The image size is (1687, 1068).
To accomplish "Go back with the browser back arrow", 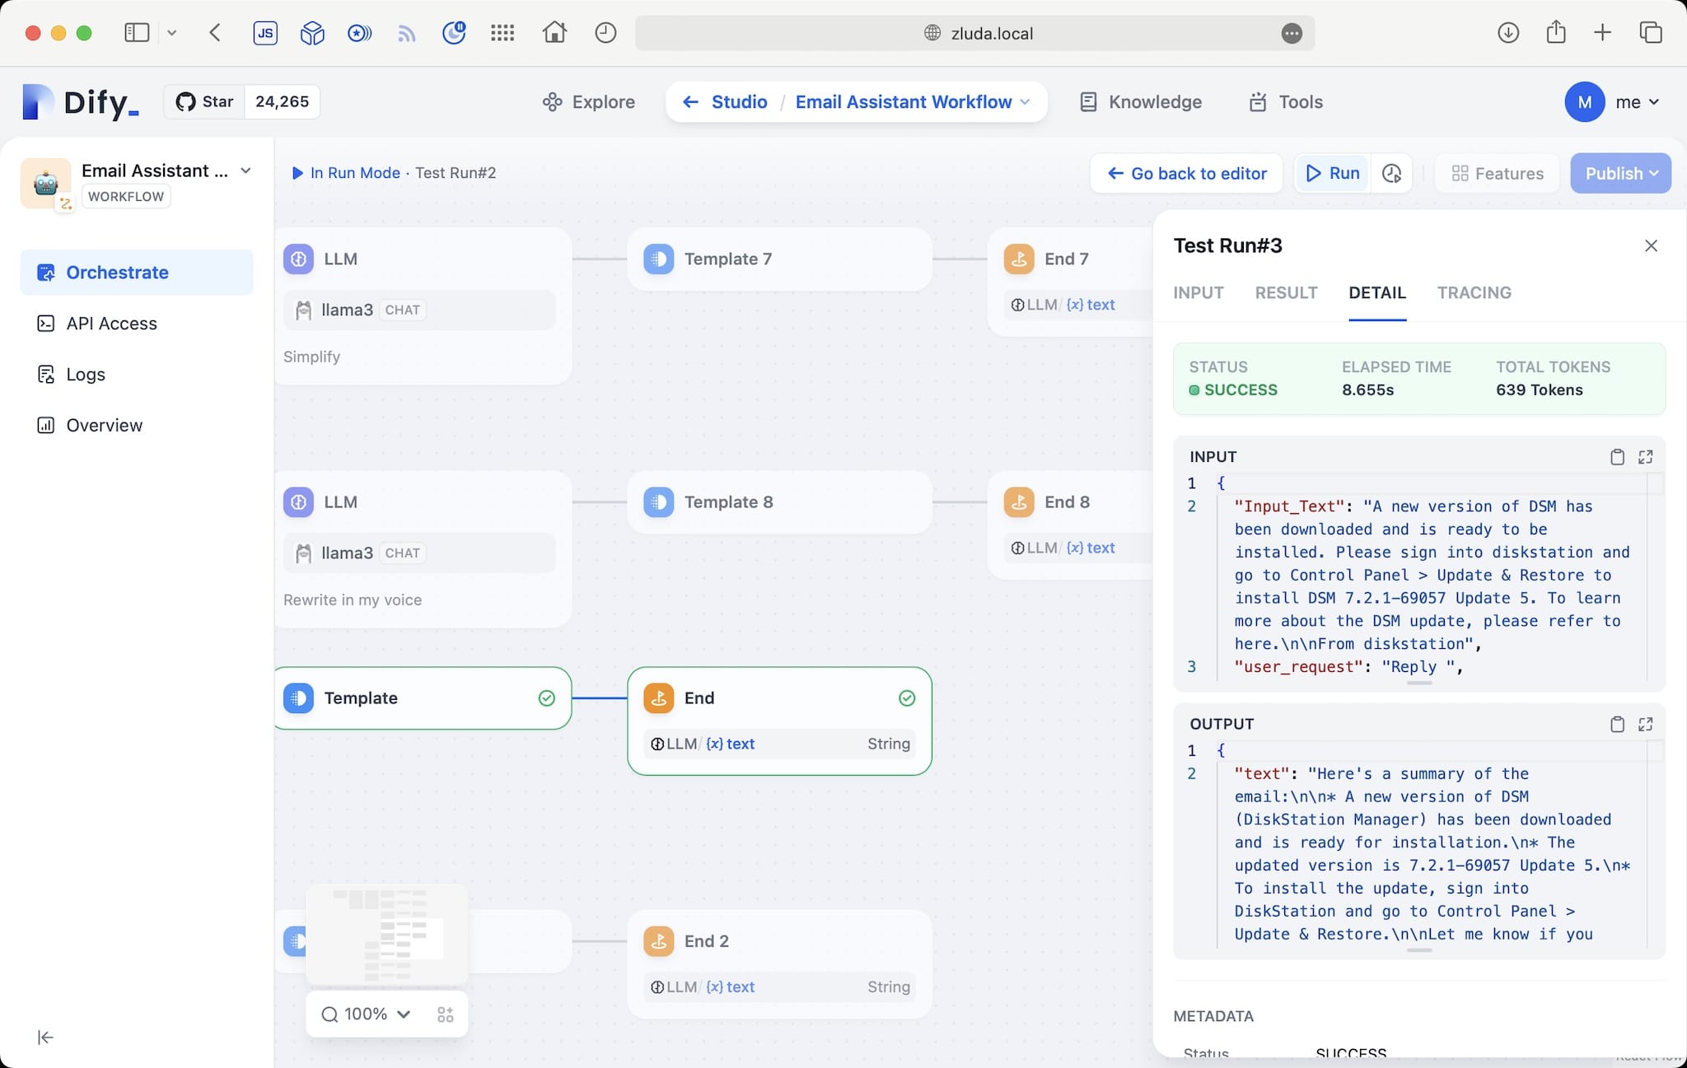I will (215, 33).
